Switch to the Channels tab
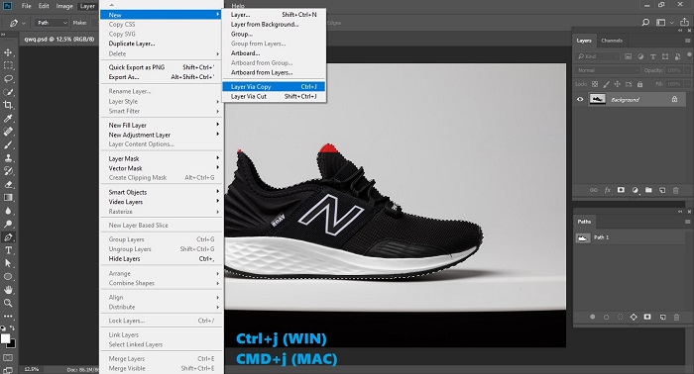 pos(612,41)
